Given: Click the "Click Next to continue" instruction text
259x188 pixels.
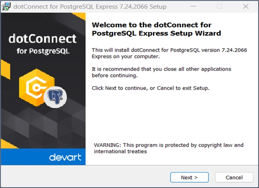Looking at the screenshot, I should tap(150, 88).
